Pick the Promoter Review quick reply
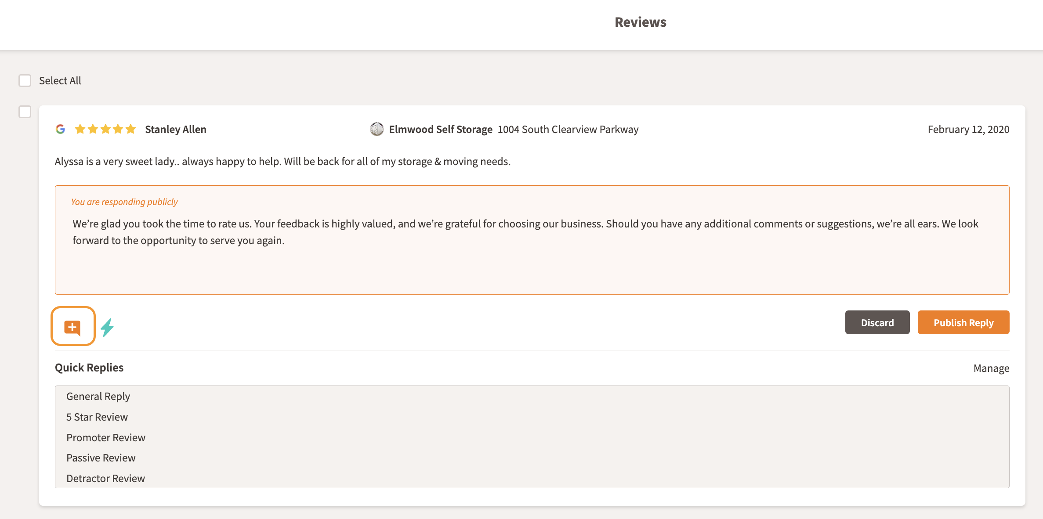Screen dimensions: 1043x519 click(106, 438)
